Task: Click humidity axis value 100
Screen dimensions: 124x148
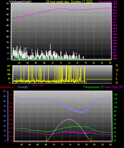Action: 4,91
